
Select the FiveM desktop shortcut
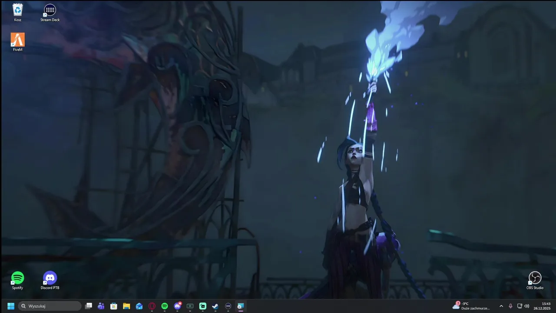click(17, 42)
